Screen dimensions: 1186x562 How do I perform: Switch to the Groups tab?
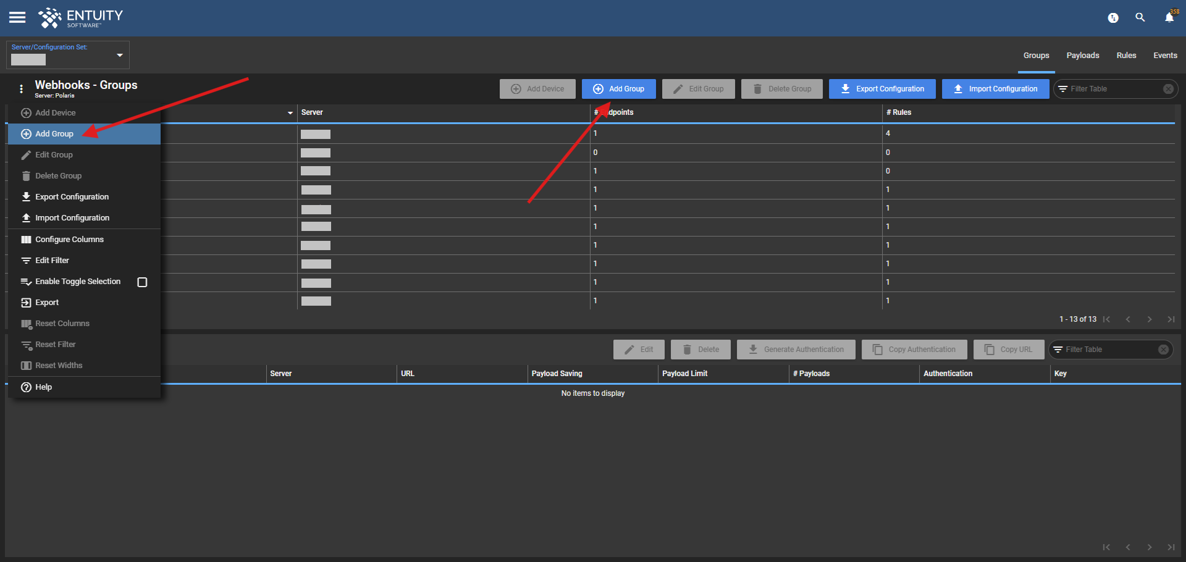point(1036,56)
